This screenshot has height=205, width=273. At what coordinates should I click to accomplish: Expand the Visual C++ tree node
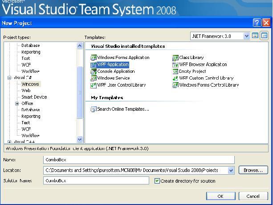click(x=9, y=142)
